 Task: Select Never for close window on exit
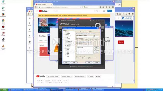[x=83, y=58]
